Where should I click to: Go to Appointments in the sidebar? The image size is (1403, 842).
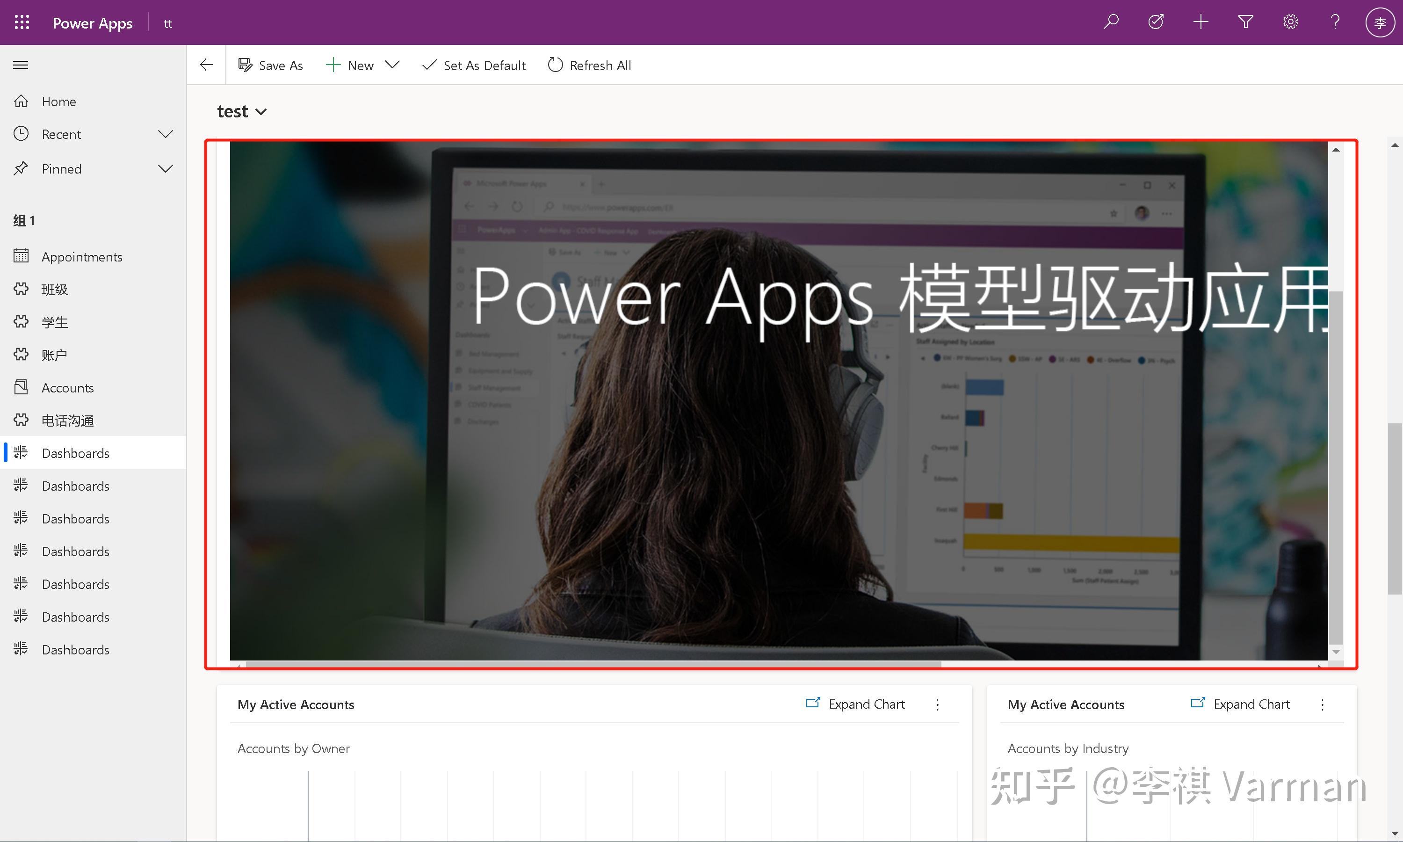coord(82,257)
